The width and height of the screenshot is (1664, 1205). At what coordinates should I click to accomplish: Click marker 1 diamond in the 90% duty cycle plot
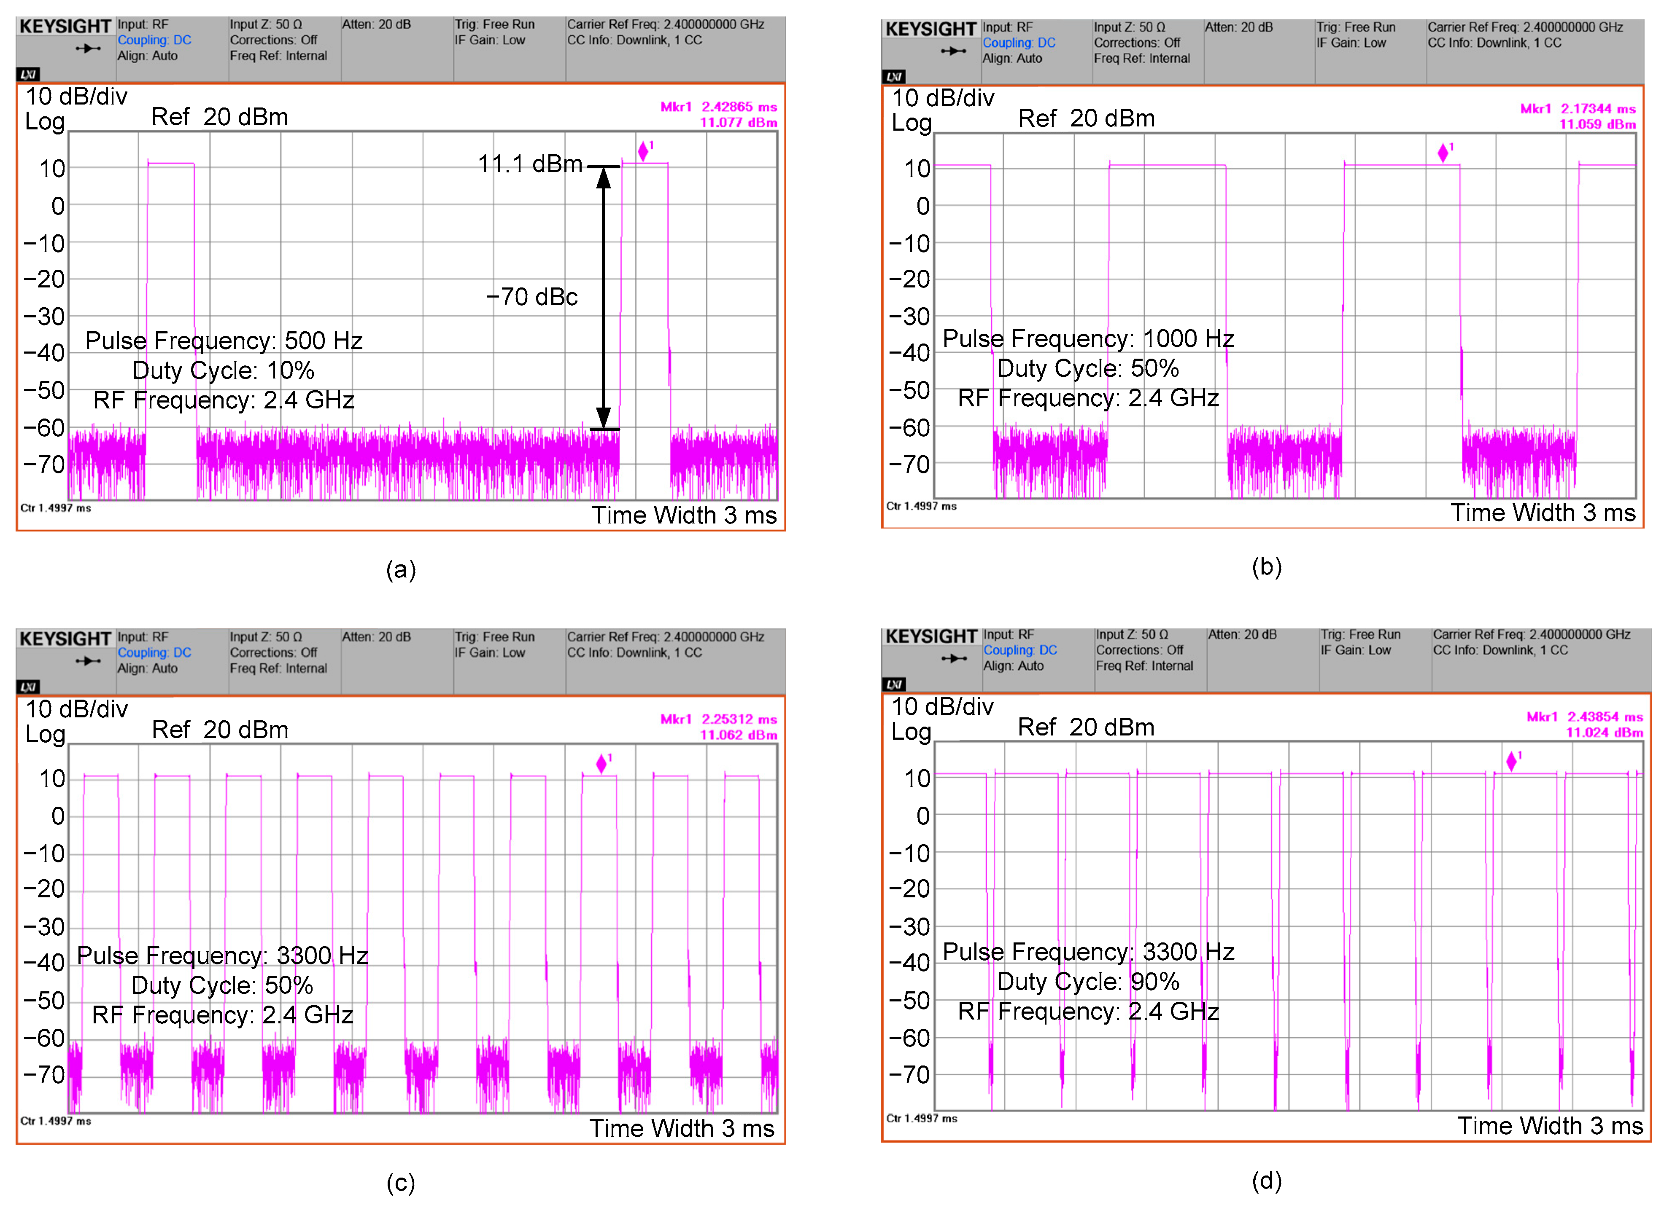click(x=1510, y=762)
